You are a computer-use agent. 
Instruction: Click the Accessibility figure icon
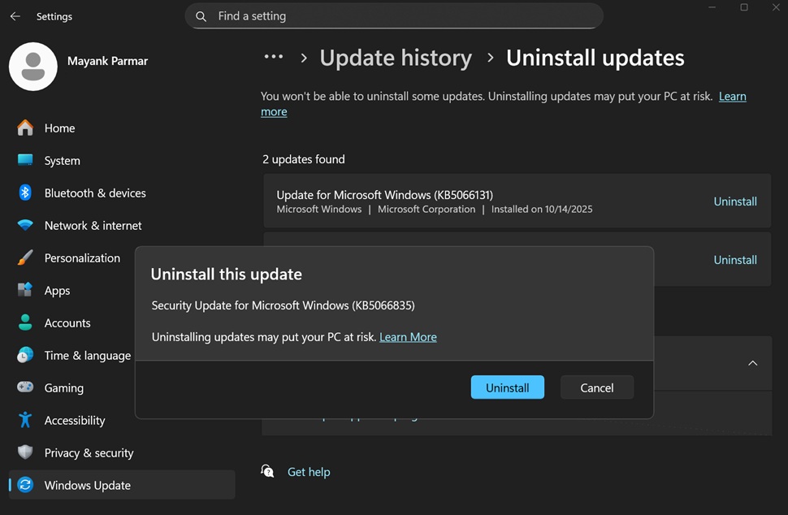click(25, 420)
